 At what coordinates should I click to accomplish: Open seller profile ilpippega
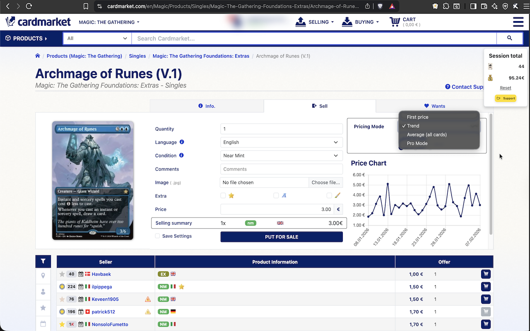tap(101, 286)
